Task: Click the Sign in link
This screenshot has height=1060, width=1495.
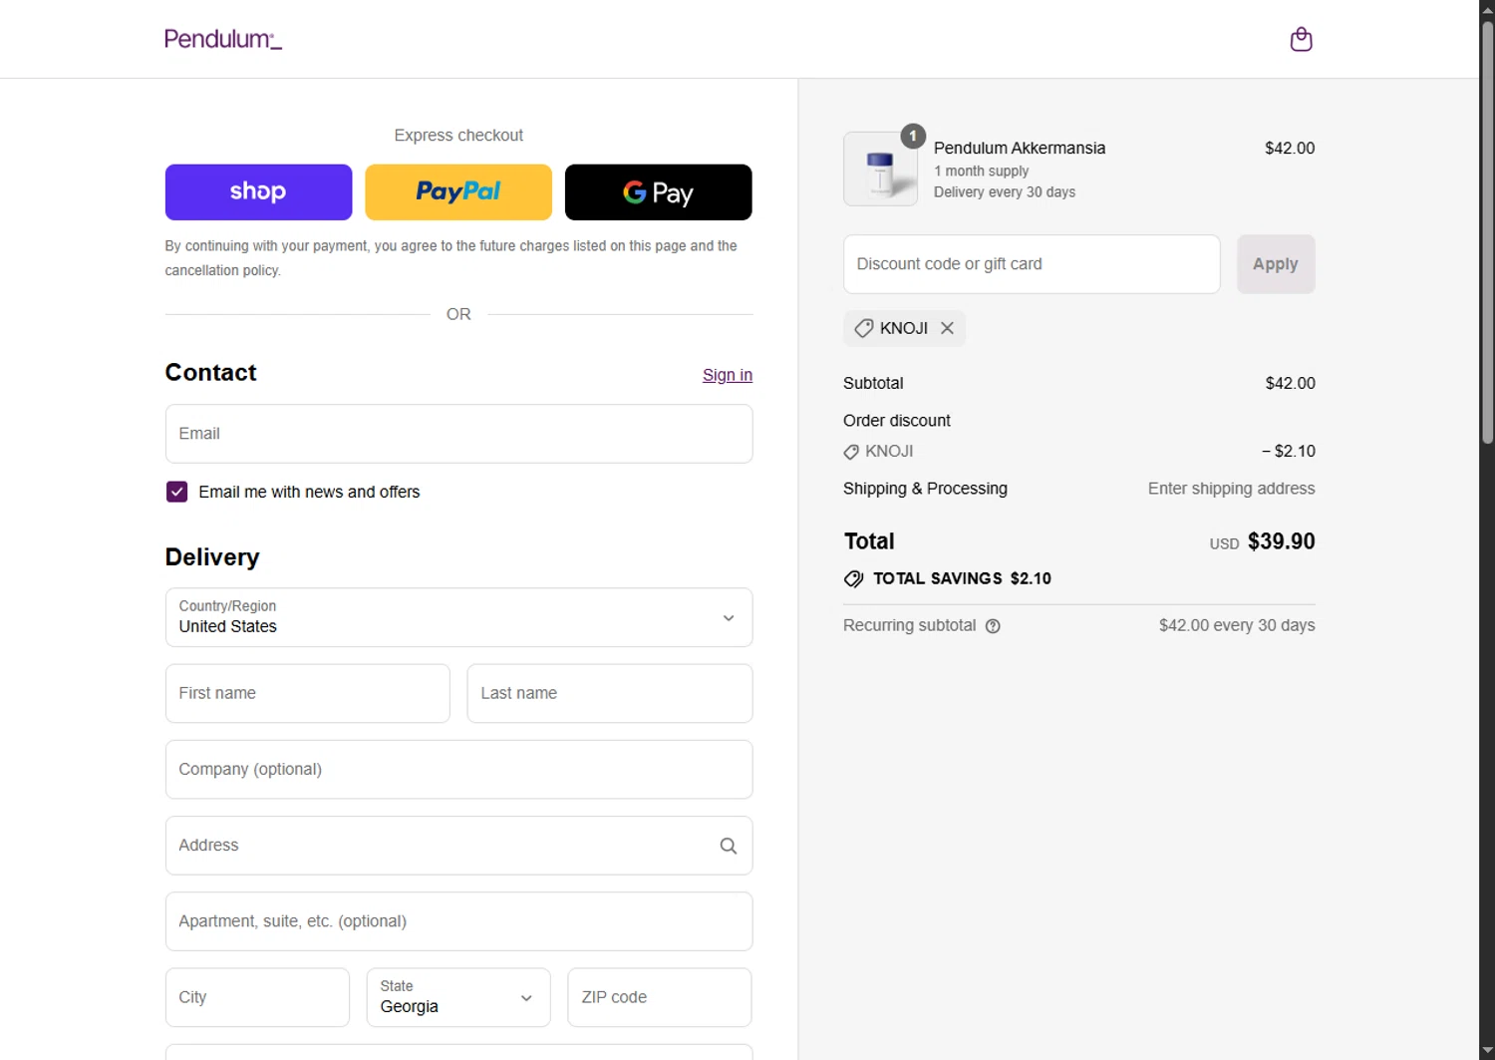Action: pos(727,375)
